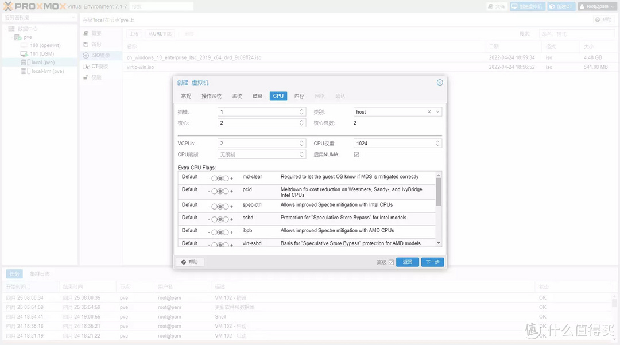This screenshot has width=620, height=345.
Task: Open the Server View dropdown
Action: [40, 18]
